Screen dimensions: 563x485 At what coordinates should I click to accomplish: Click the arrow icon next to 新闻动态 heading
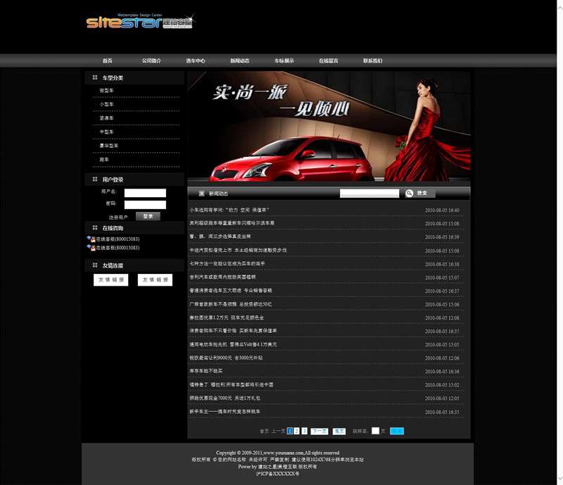coord(201,193)
